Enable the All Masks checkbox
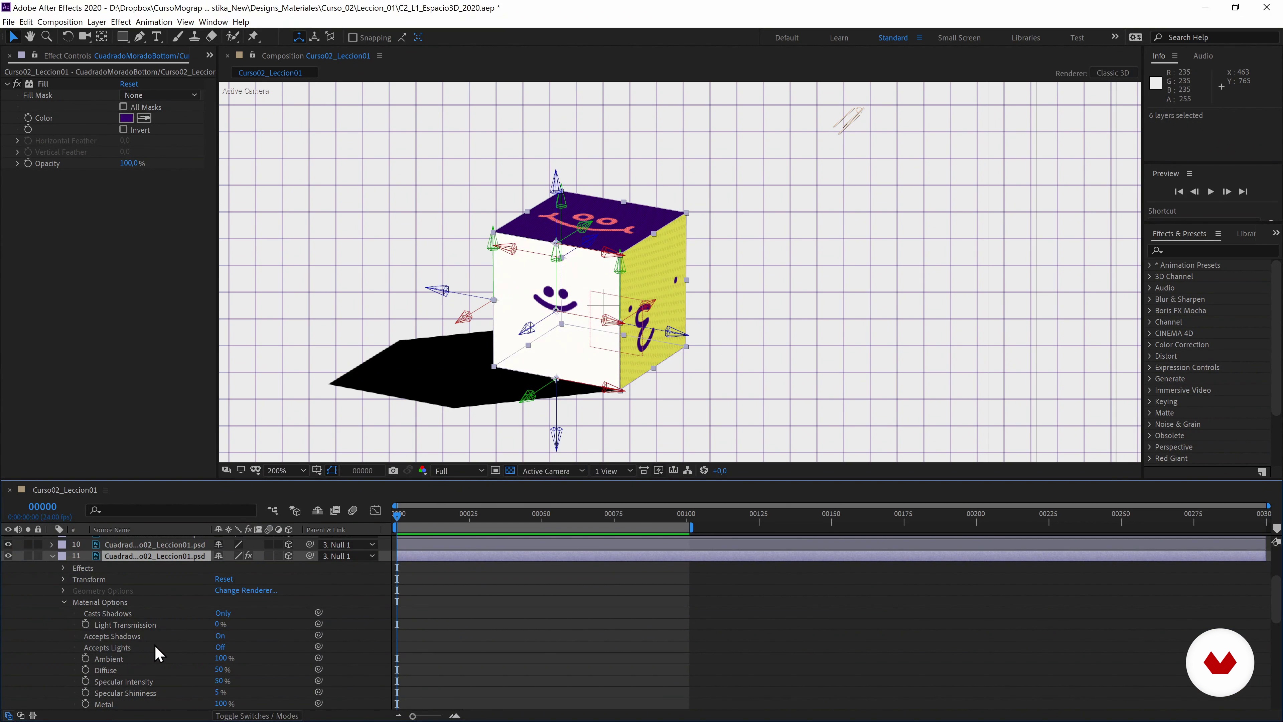This screenshot has height=722, width=1283. tap(124, 107)
